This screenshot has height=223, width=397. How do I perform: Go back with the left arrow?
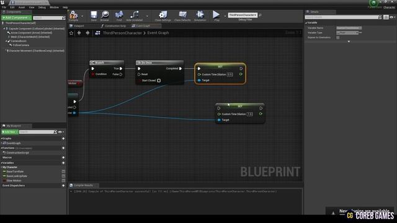tap(79, 33)
